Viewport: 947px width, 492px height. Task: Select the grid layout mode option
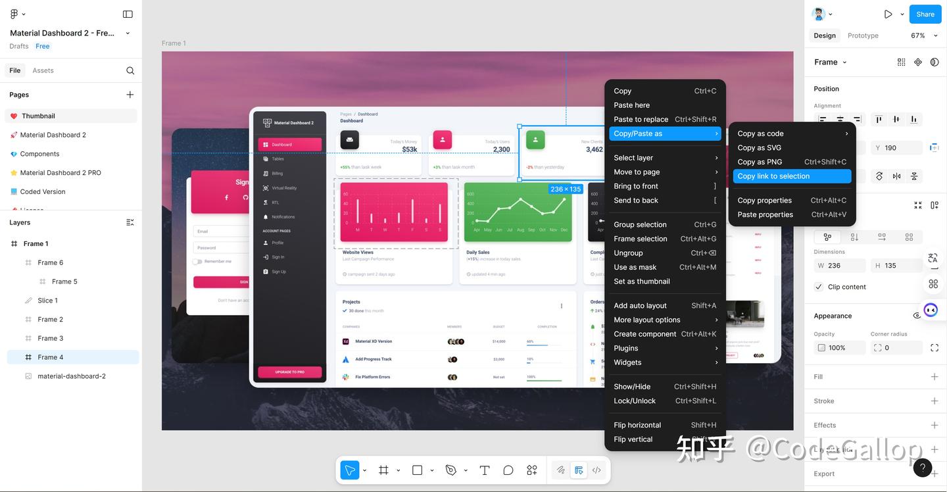909,237
